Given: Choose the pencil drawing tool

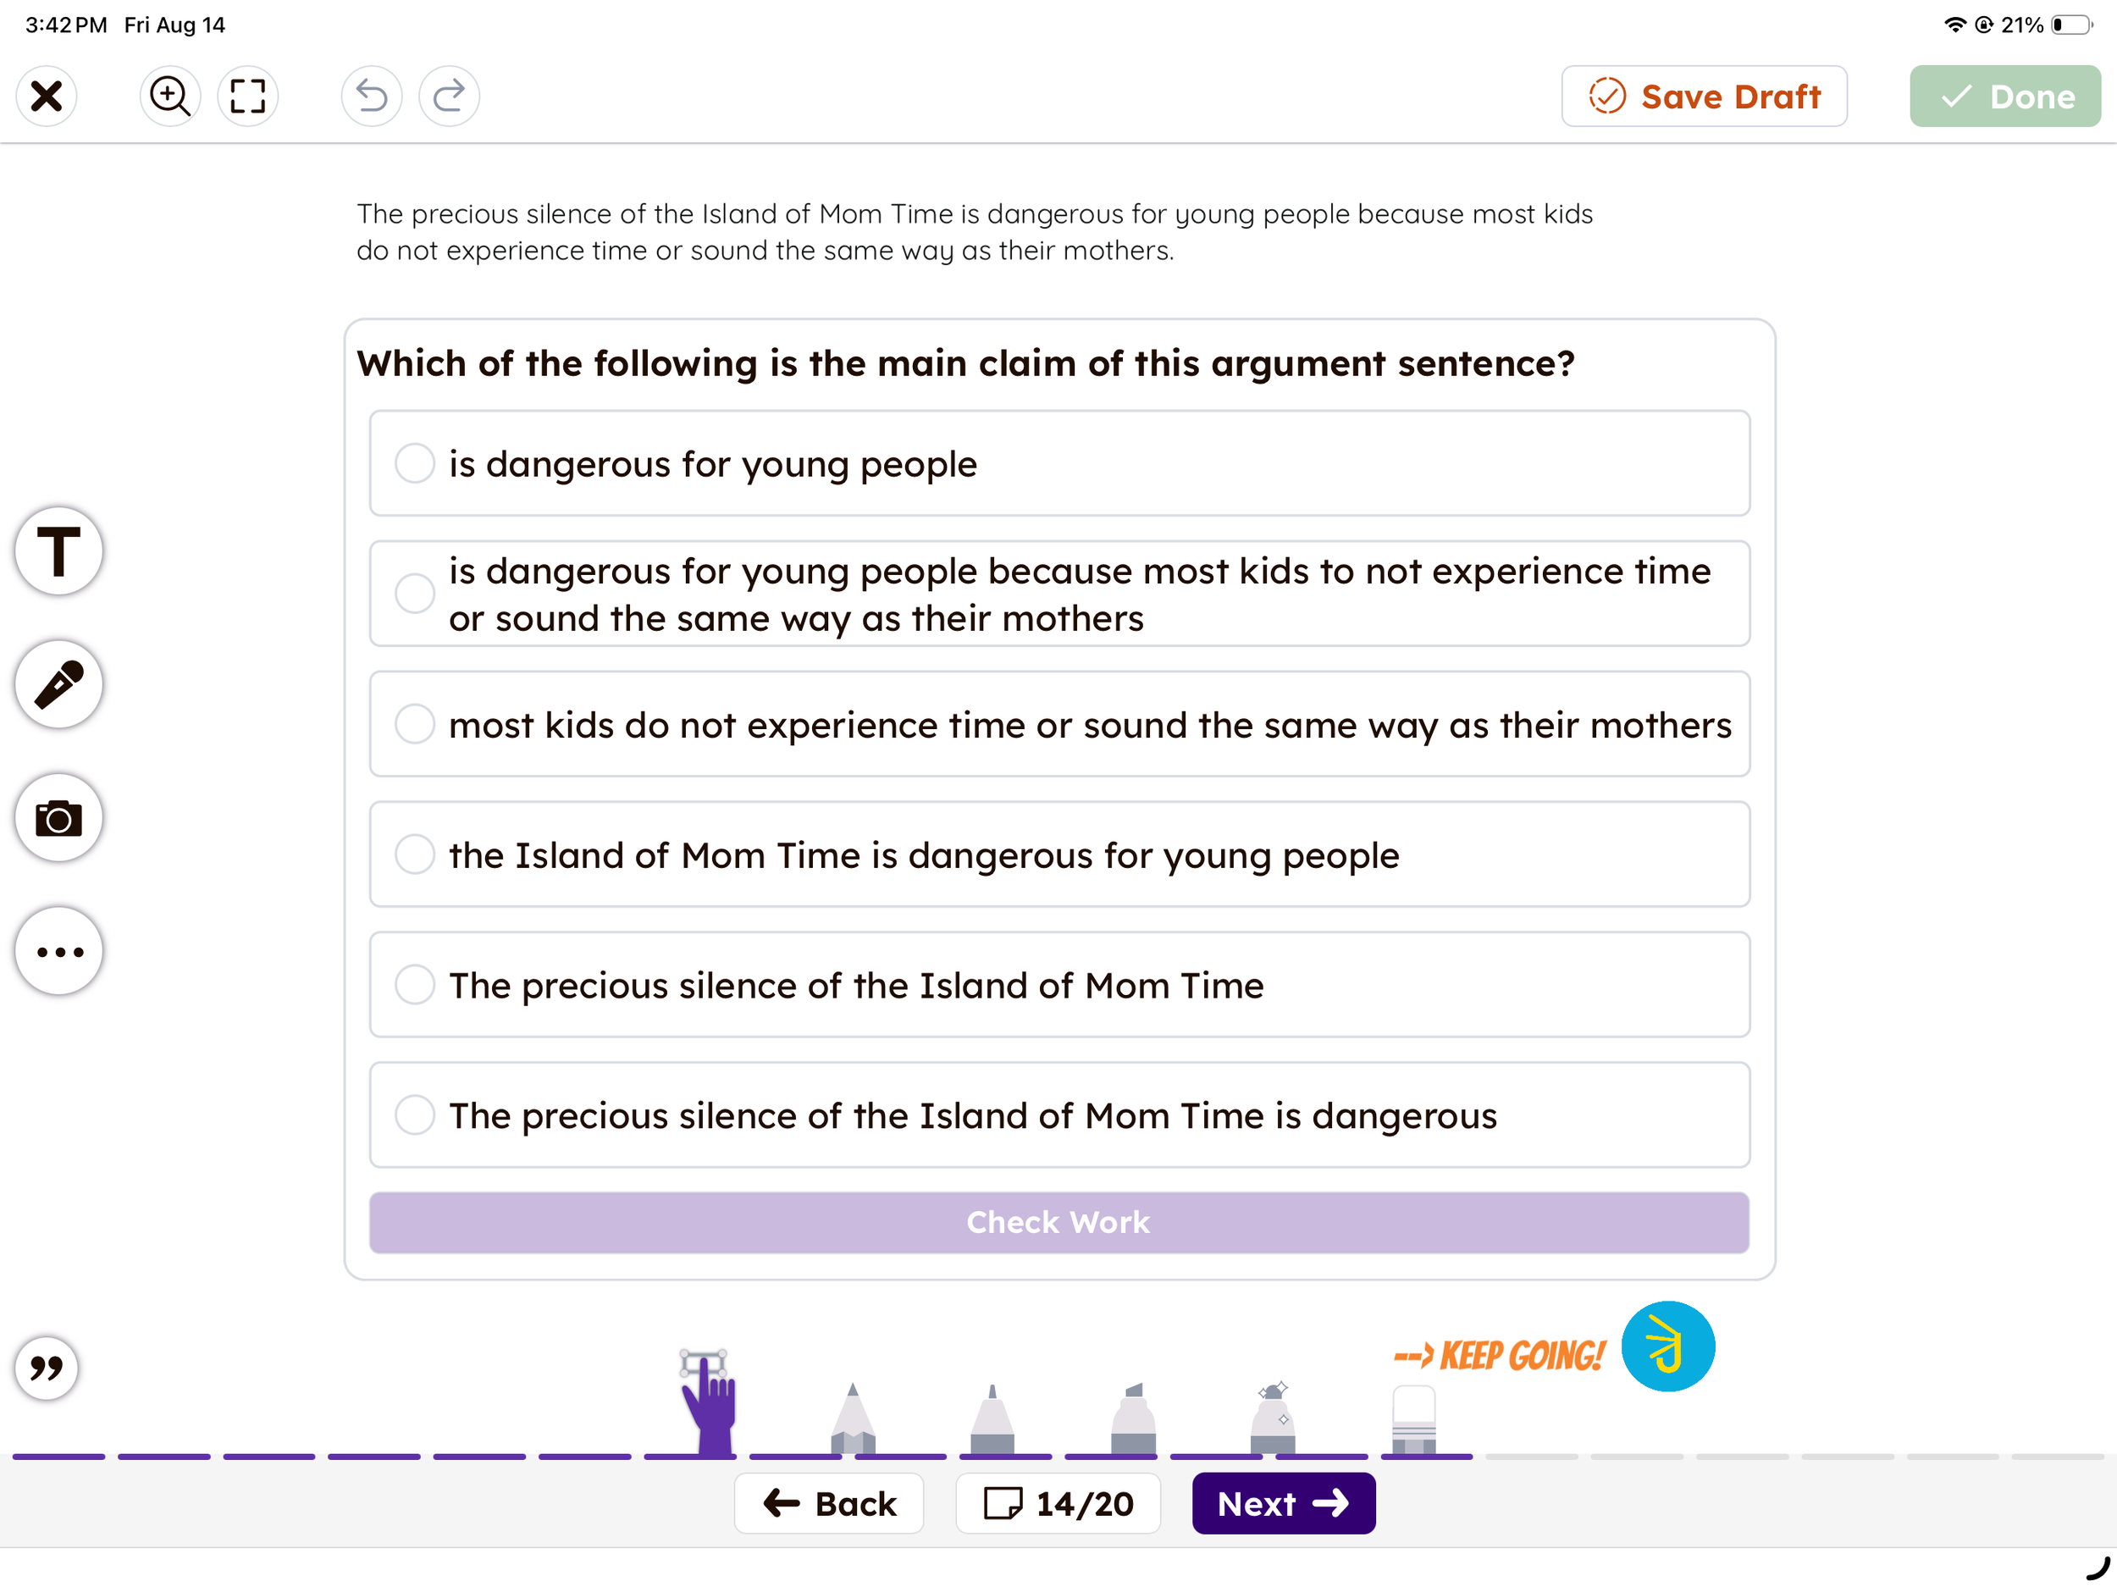Looking at the screenshot, I should click(852, 1418).
